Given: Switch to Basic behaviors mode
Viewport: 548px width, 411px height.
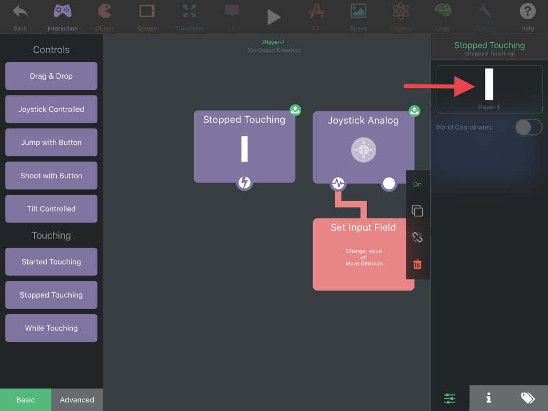Looking at the screenshot, I should (26, 400).
